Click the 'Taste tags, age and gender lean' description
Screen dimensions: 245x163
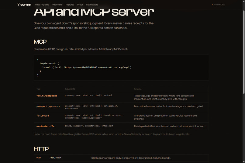(164, 97)
